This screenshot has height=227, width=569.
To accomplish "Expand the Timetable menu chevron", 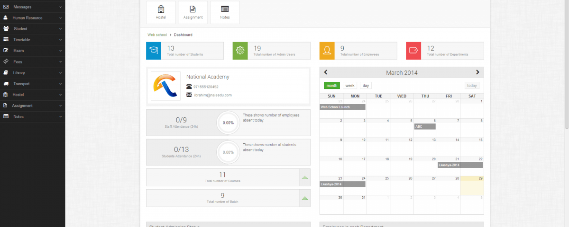I will pyautogui.click(x=60, y=40).
